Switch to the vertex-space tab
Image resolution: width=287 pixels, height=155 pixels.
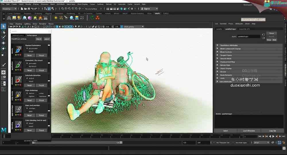tap(32, 35)
